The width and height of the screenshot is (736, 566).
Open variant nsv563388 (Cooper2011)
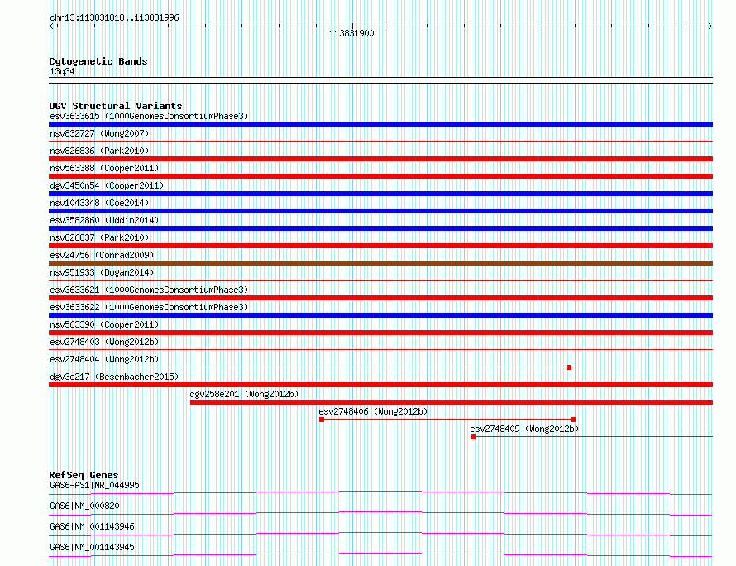[104, 168]
